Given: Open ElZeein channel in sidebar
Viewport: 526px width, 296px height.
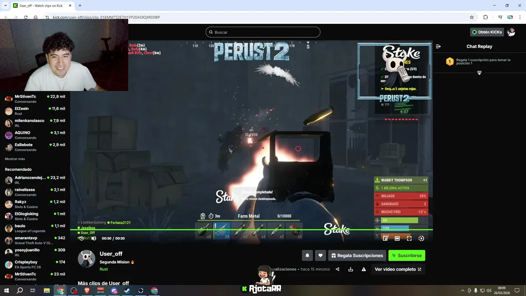Looking at the screenshot, I should click(x=35, y=111).
